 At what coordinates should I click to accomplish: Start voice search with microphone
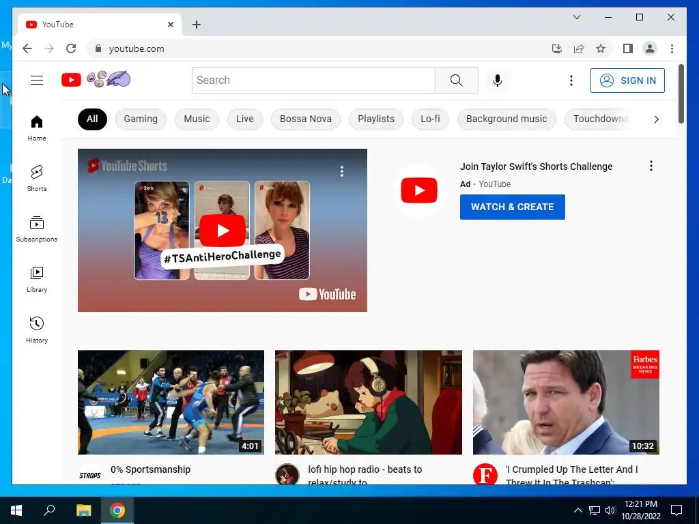pyautogui.click(x=498, y=81)
